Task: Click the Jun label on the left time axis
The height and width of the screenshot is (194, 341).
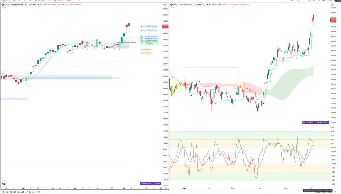Action: [x=124, y=188]
